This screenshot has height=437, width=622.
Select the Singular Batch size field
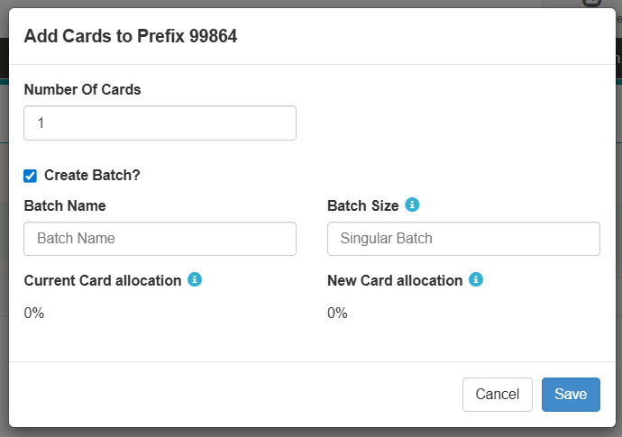(463, 239)
